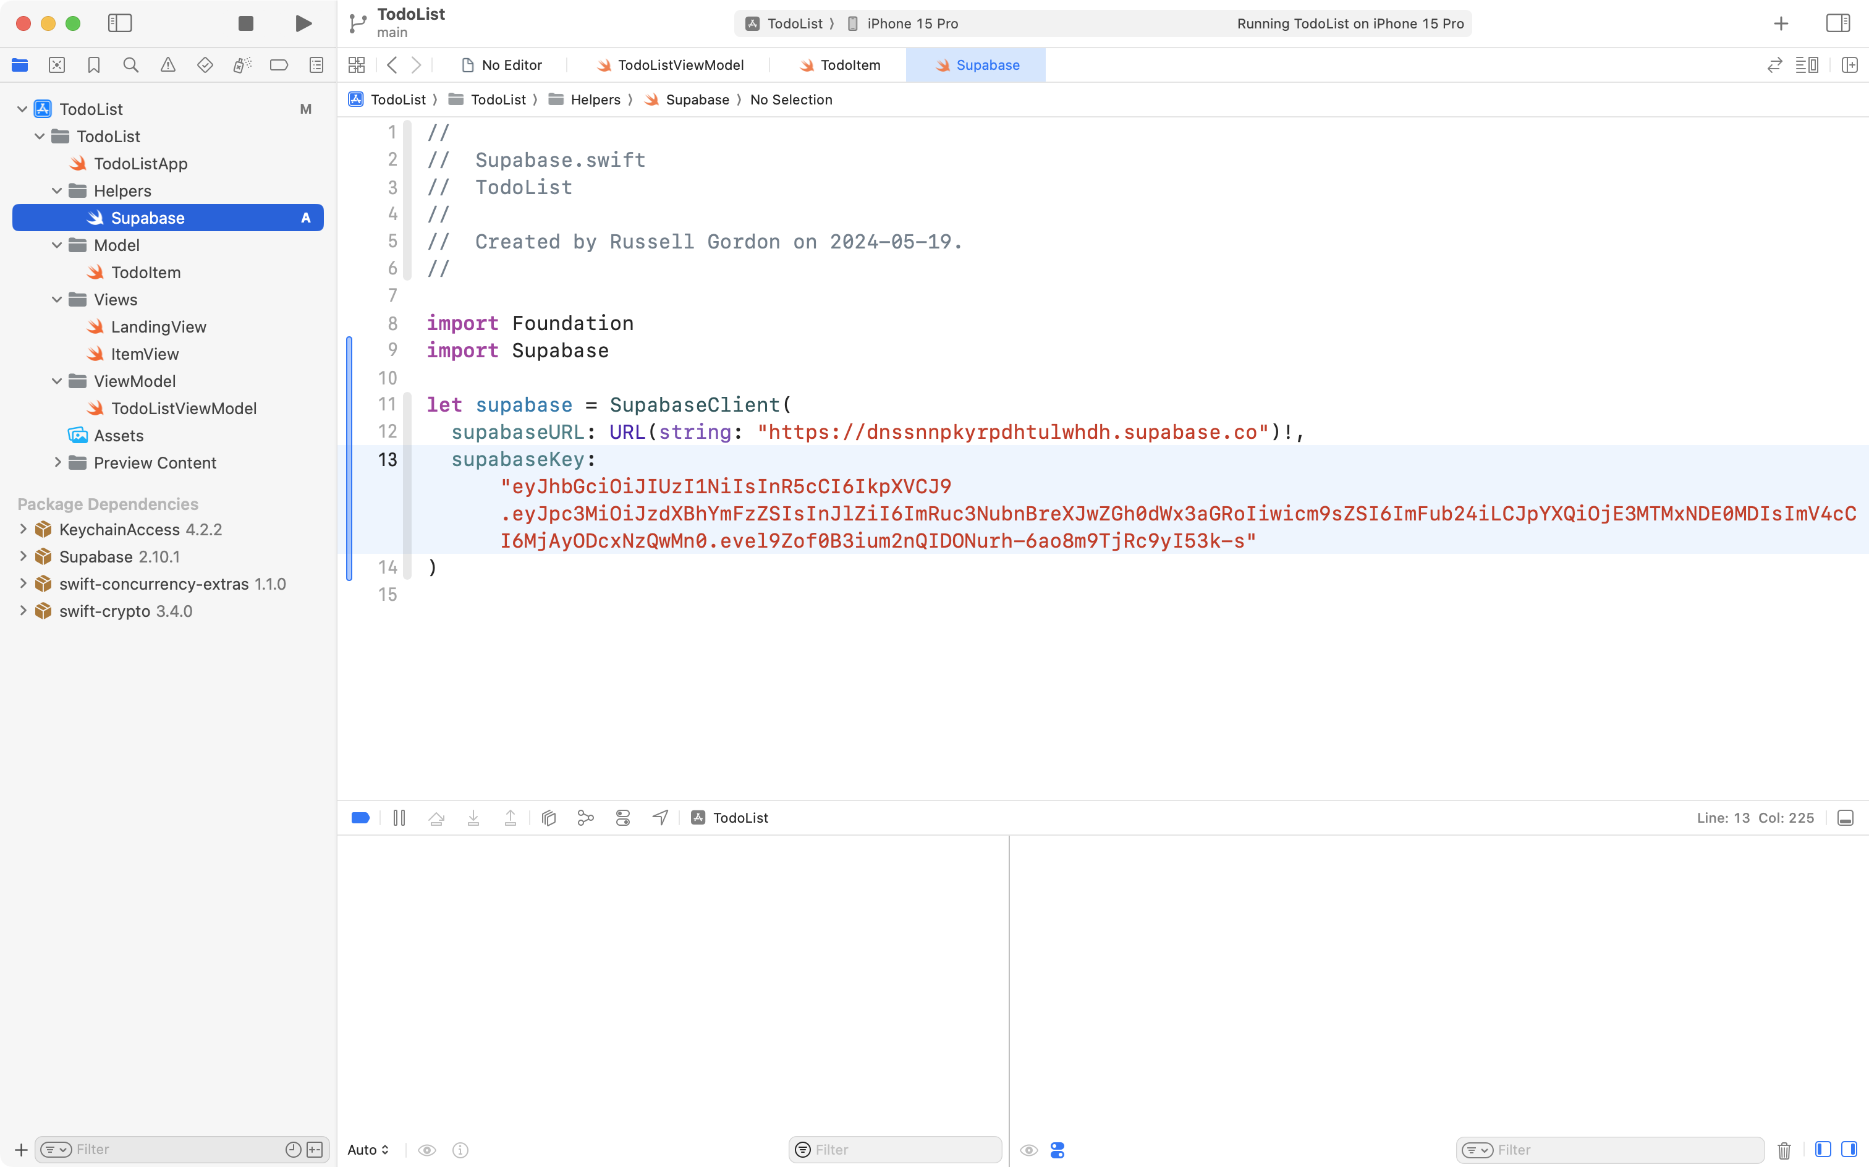
Task: Open the Issue navigator
Action: click(168, 65)
